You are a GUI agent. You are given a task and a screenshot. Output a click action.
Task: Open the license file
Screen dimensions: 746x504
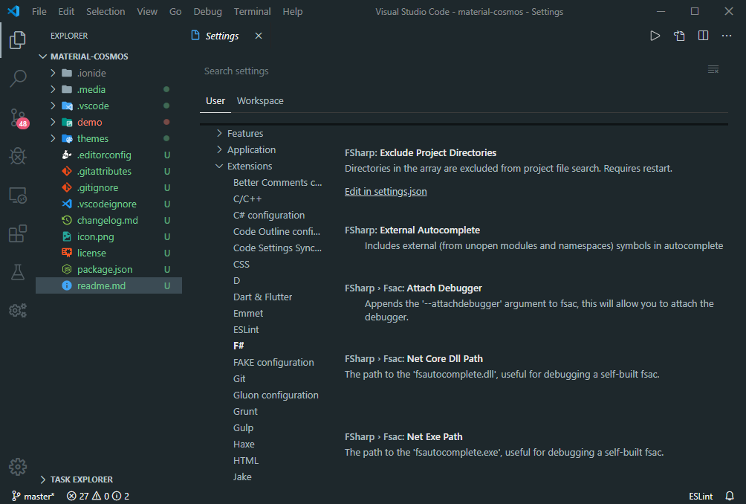[108, 253]
